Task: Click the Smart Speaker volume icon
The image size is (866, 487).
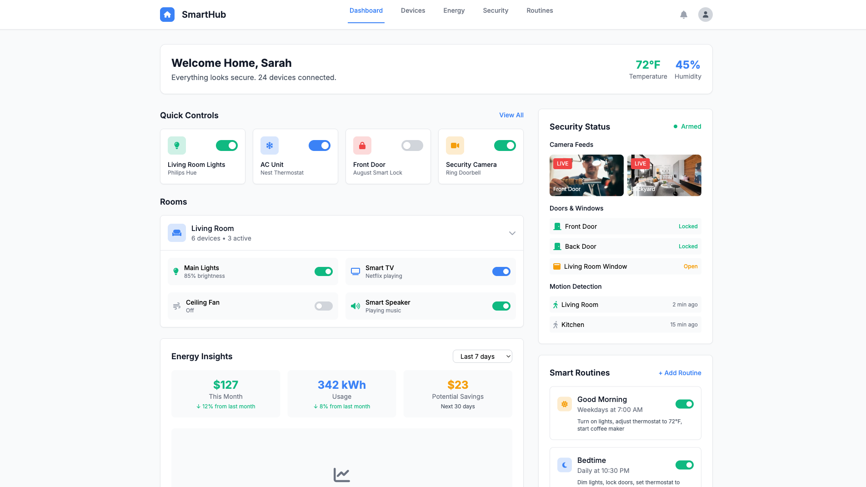Action: [x=355, y=306]
